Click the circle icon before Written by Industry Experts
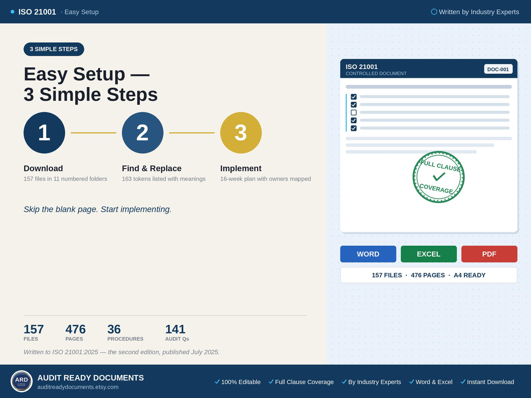This screenshot has height=398, width=531. click(x=434, y=12)
